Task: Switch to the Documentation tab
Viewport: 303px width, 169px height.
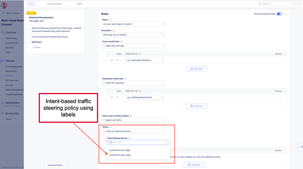Action: 55,4
